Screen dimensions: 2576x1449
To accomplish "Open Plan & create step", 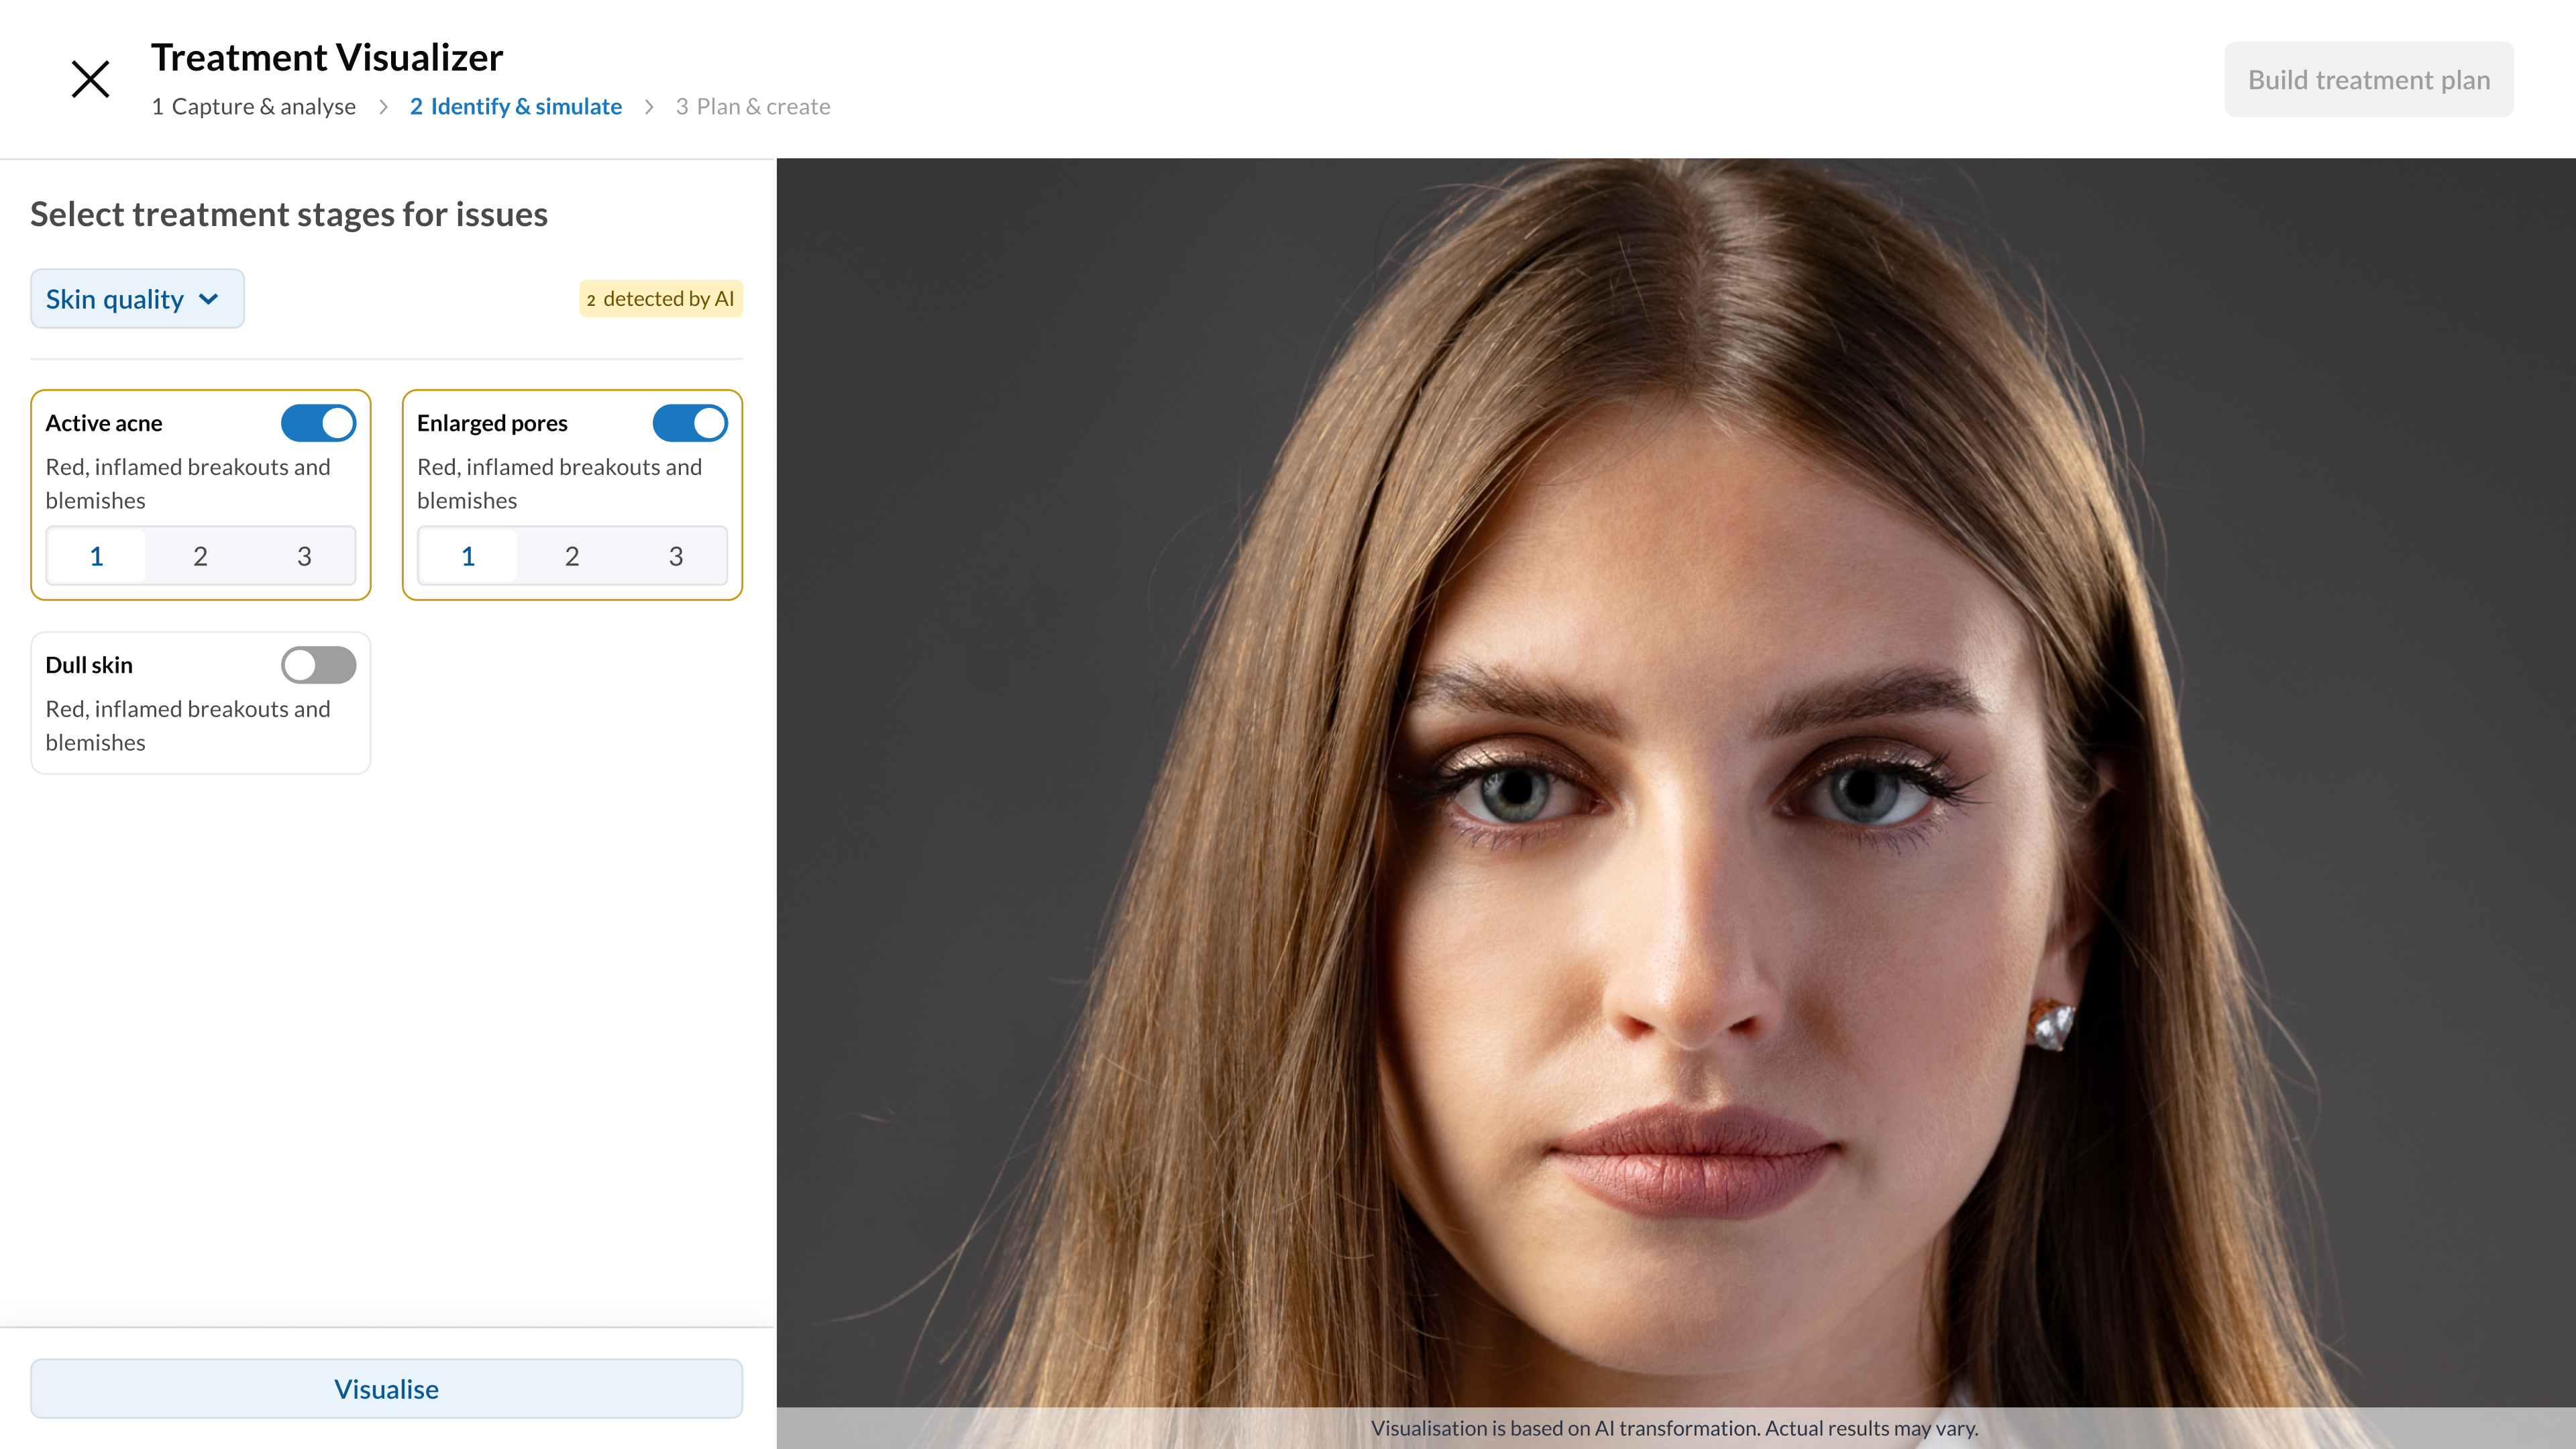I will point(752,107).
